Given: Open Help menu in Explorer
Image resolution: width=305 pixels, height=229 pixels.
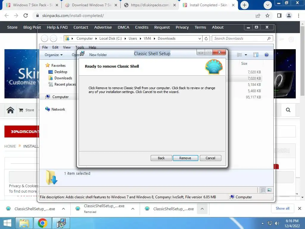Looking at the screenshot, I should click(x=92, y=47).
